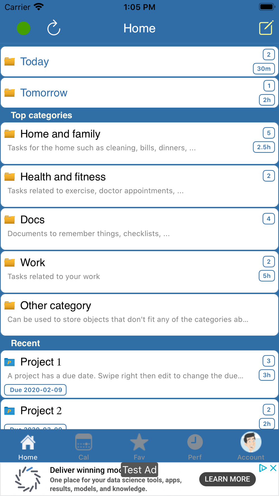Open Other category folder
The height and width of the screenshot is (496, 279).
[x=139, y=315]
